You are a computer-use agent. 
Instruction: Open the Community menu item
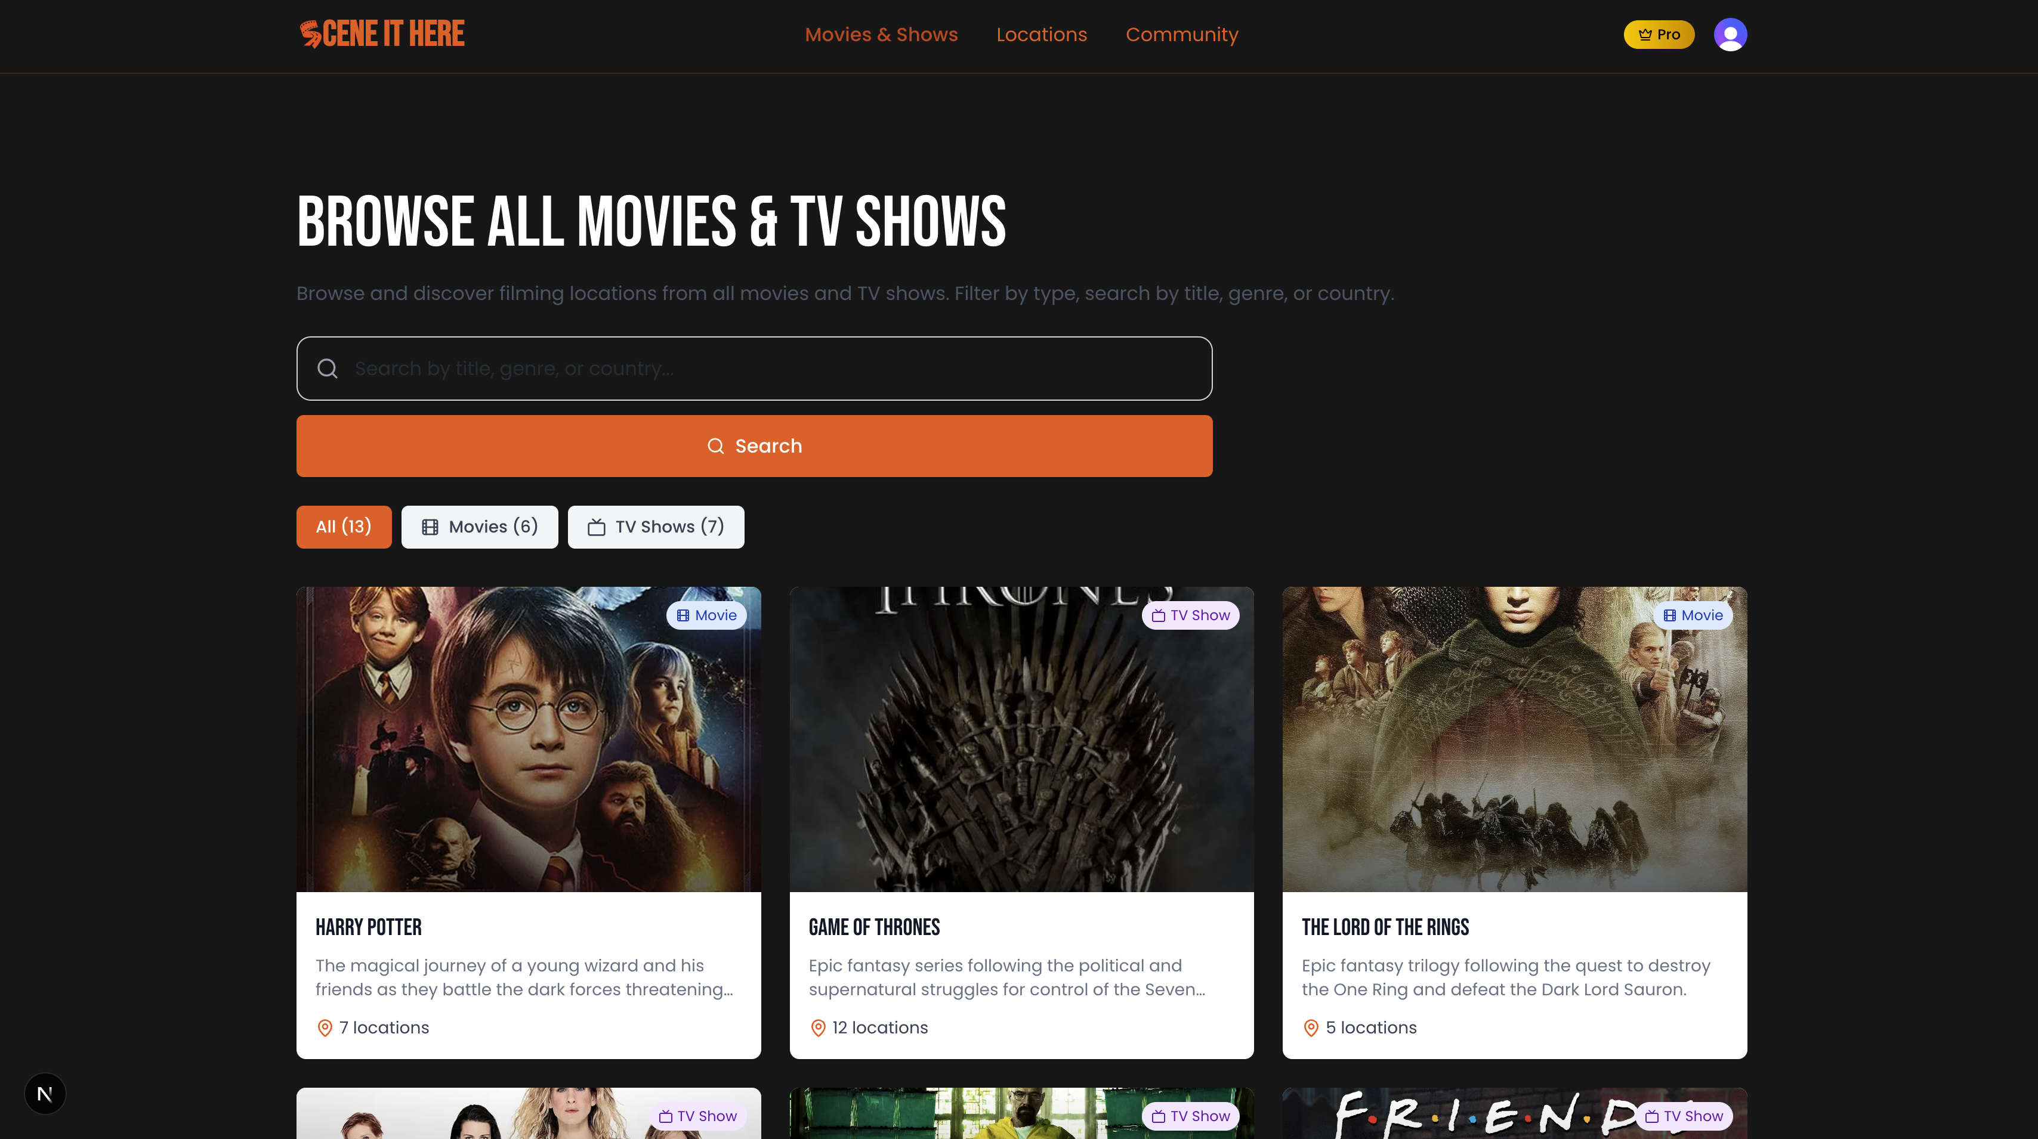[1182, 34]
